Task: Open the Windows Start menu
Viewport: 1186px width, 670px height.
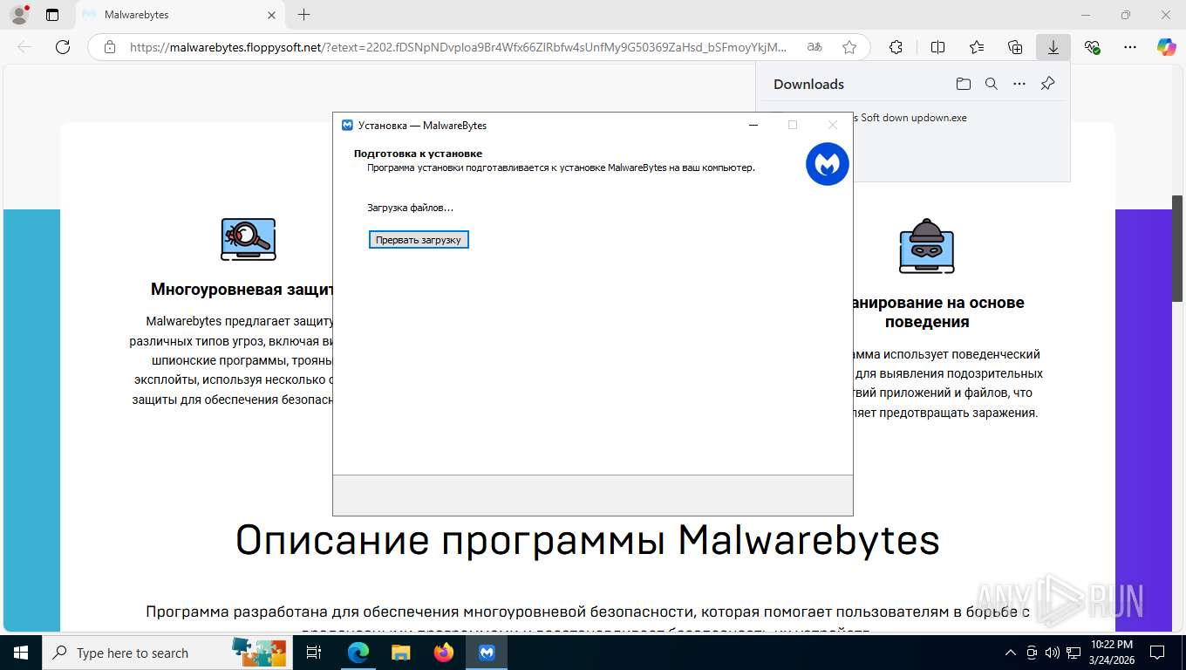Action: 20,653
